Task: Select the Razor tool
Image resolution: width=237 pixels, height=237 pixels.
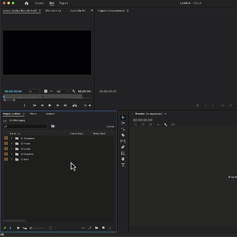Action: 123,135
